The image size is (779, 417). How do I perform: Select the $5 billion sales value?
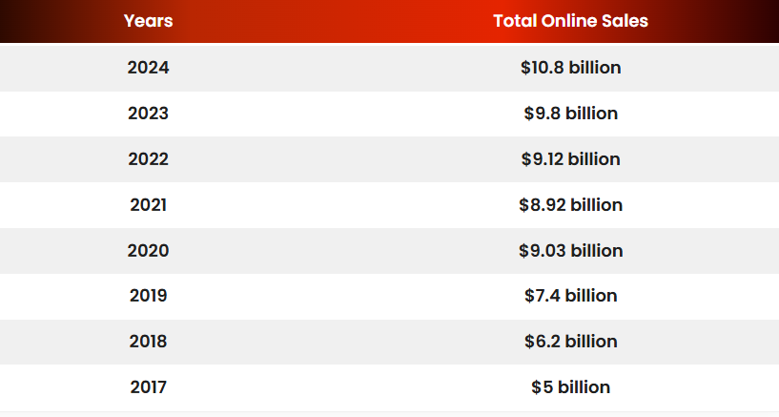(x=570, y=387)
